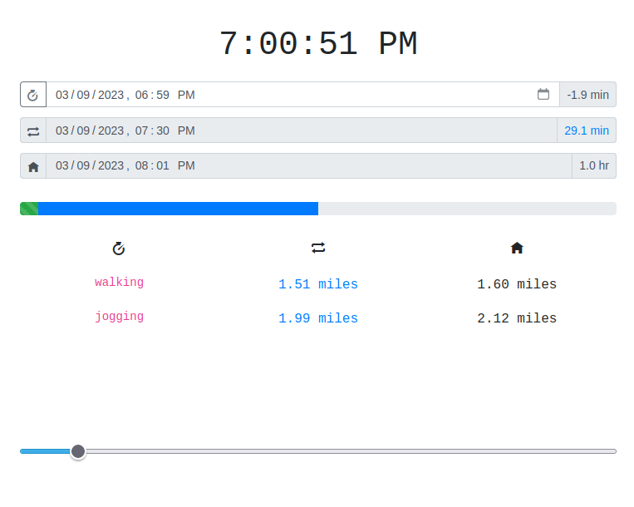Click the stopwatch icon beside the first date field

click(x=33, y=95)
